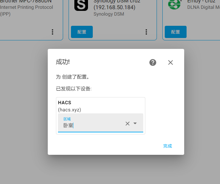
Task: Open the Synology DSM card's three-dot menu
Action: [146, 32]
